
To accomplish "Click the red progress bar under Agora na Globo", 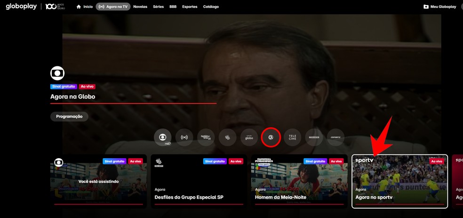I will [x=134, y=104].
